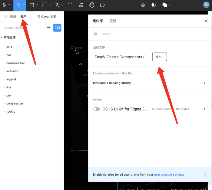The height and width of the screenshot is (190, 212).
Task: Open the team library book icon
Action: click(57, 28)
